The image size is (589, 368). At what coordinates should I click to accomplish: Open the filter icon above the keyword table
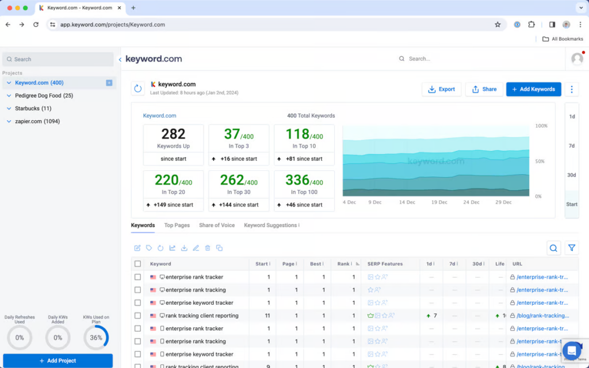coord(572,248)
